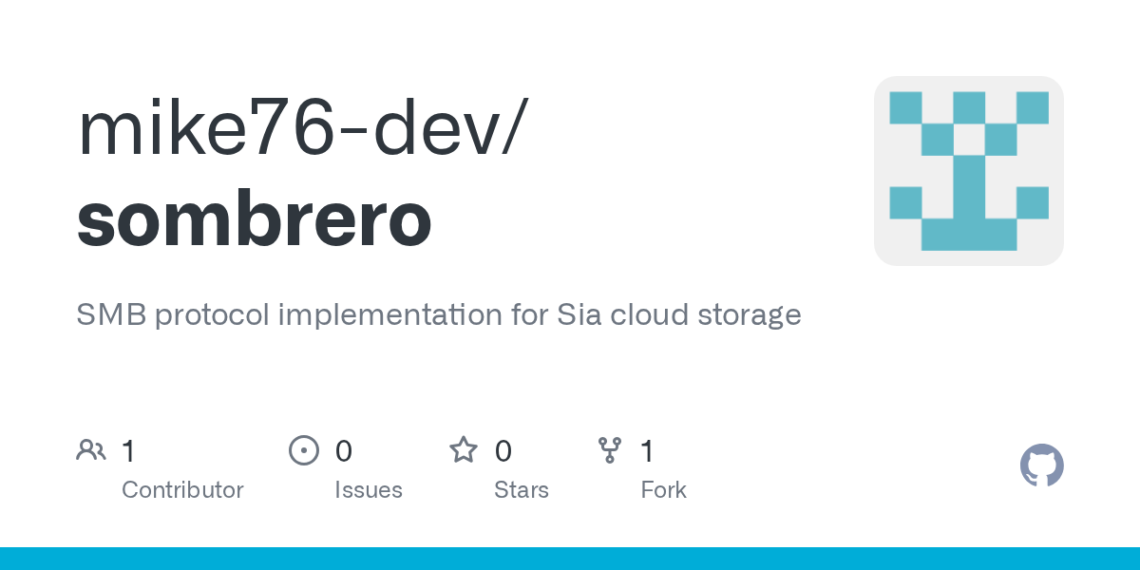Image resolution: width=1140 pixels, height=570 pixels.
Task: Click the SMB protocol implementation description
Action: [x=439, y=315]
